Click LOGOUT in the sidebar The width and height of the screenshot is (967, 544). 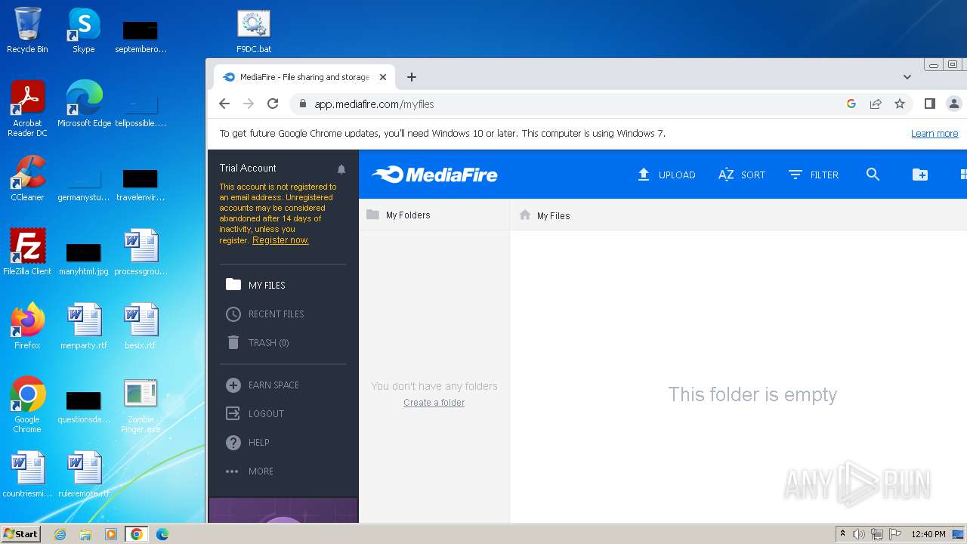point(255,413)
